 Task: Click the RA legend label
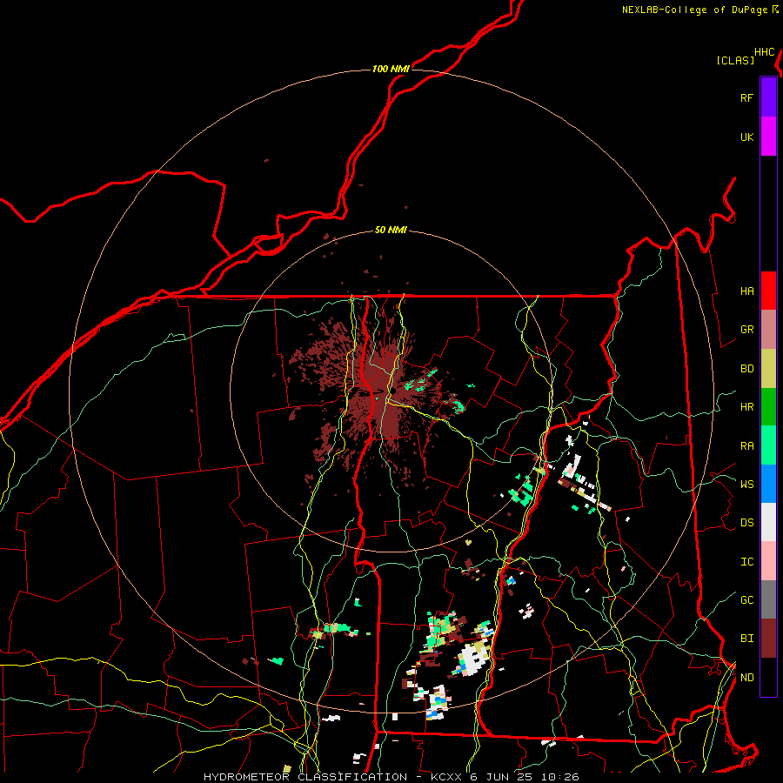tap(746, 446)
